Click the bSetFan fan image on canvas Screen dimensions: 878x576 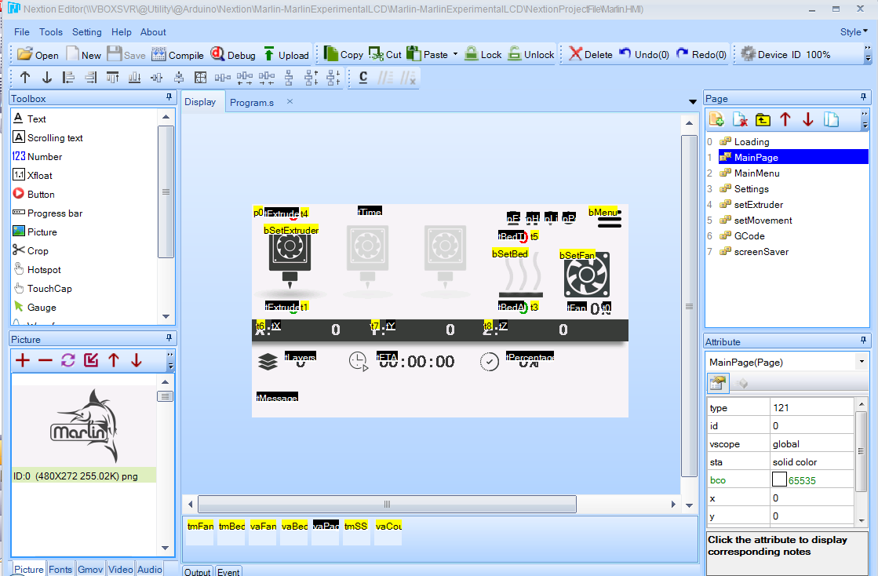pos(586,275)
